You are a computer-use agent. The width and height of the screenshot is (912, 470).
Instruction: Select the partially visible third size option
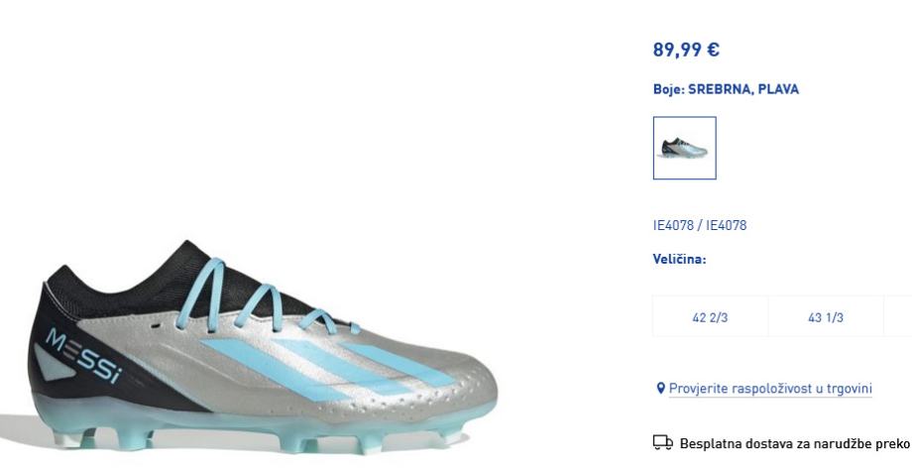(897, 317)
